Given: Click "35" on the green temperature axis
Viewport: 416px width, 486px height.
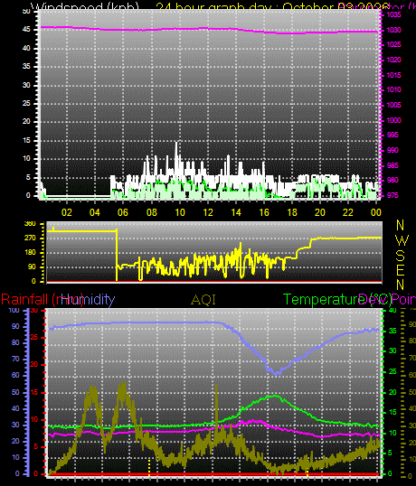Looking at the screenshot, I should 392,331.
